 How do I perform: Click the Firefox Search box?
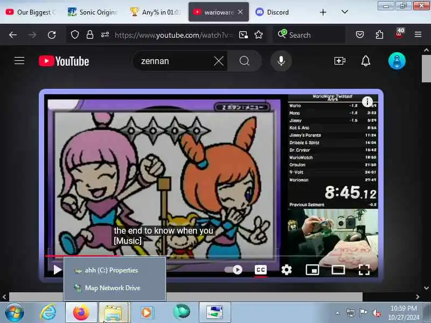click(x=309, y=35)
